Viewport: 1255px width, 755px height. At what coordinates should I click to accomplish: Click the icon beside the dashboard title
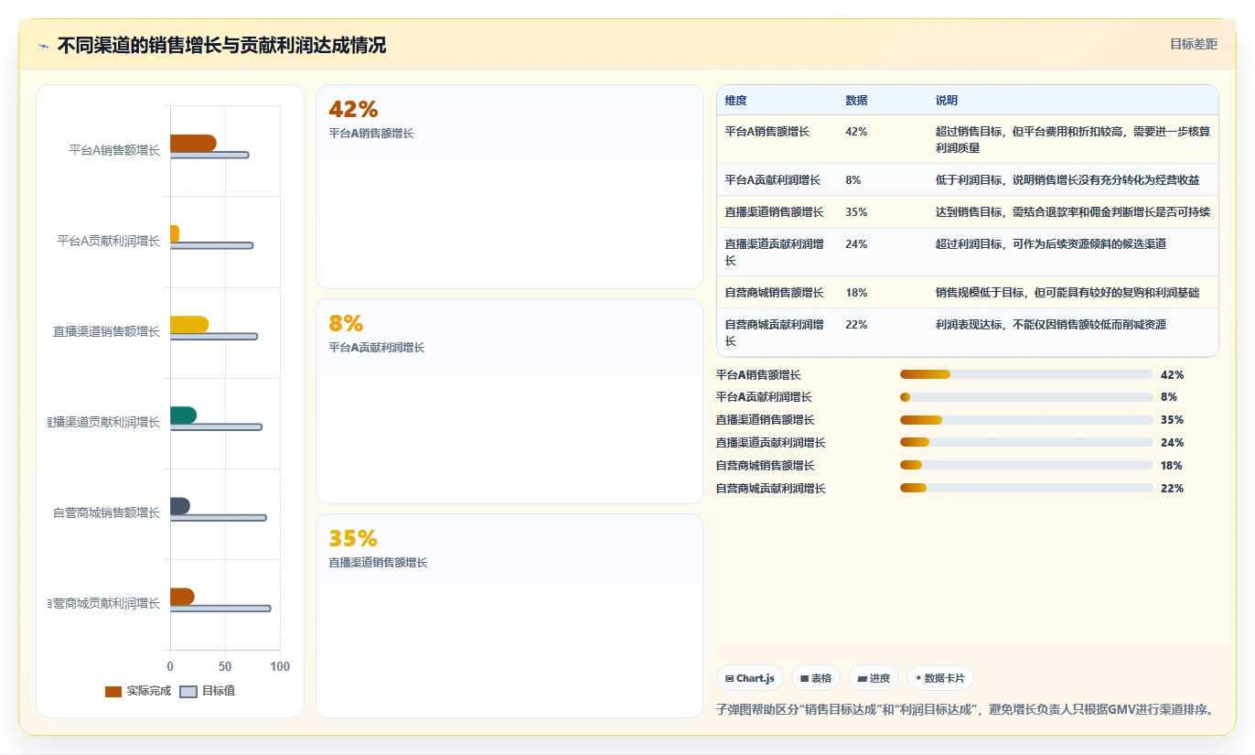point(43,46)
